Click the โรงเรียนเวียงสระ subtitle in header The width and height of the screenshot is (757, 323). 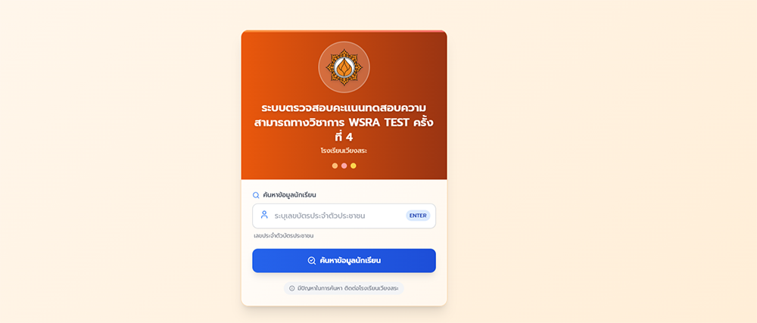click(x=344, y=151)
